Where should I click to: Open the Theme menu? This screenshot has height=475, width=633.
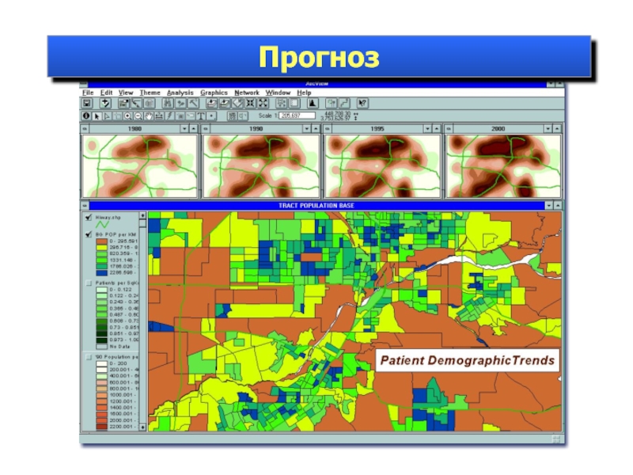click(x=150, y=93)
